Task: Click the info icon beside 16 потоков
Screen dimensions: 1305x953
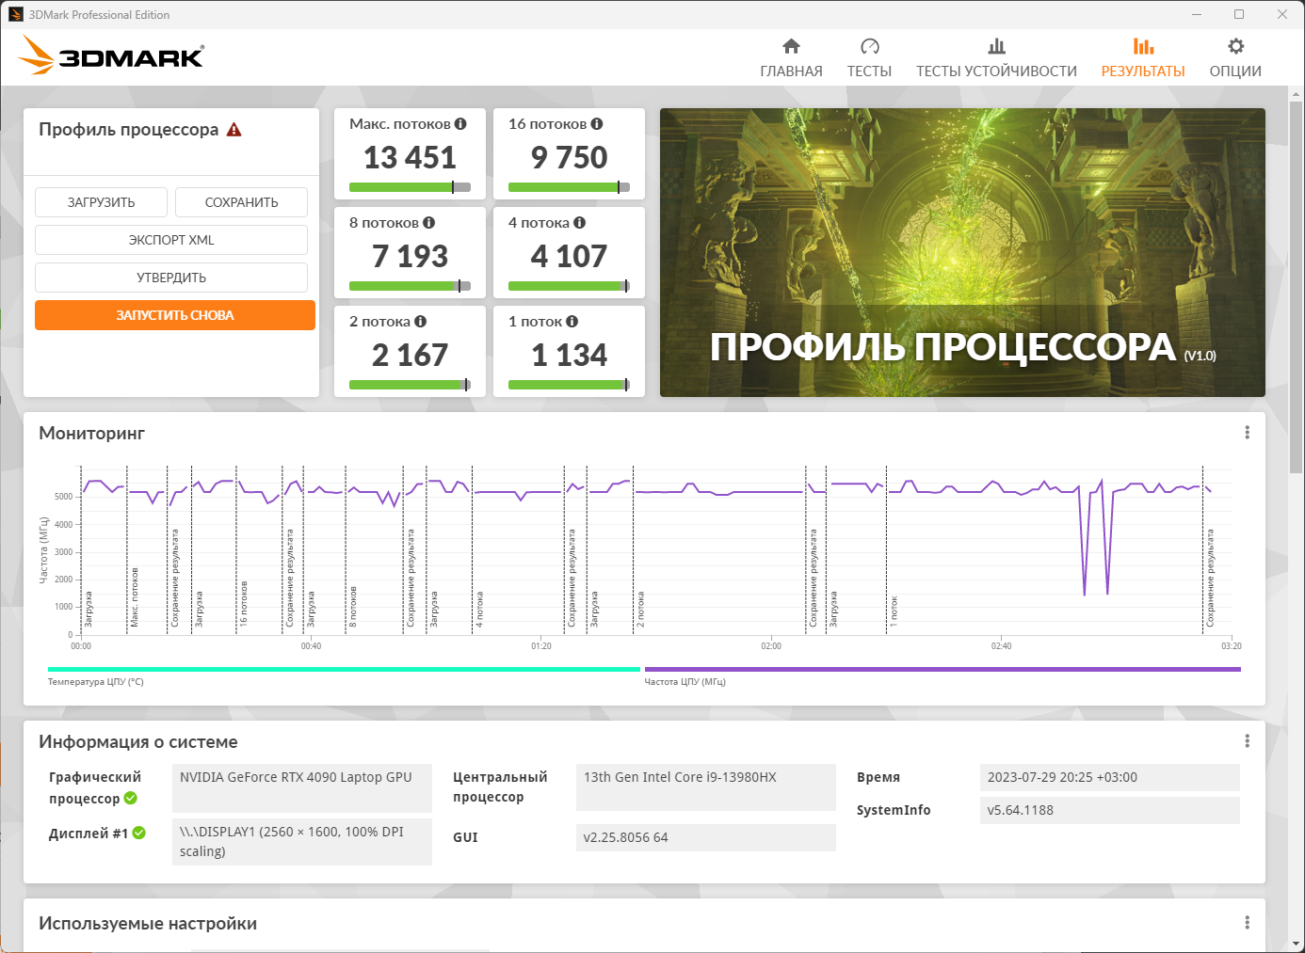Action: click(x=597, y=124)
